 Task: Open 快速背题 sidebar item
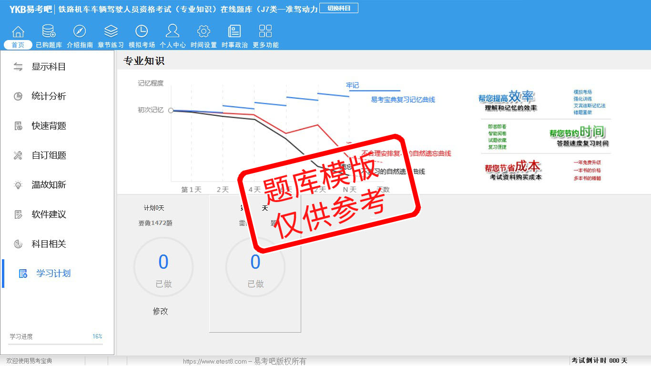pos(49,126)
